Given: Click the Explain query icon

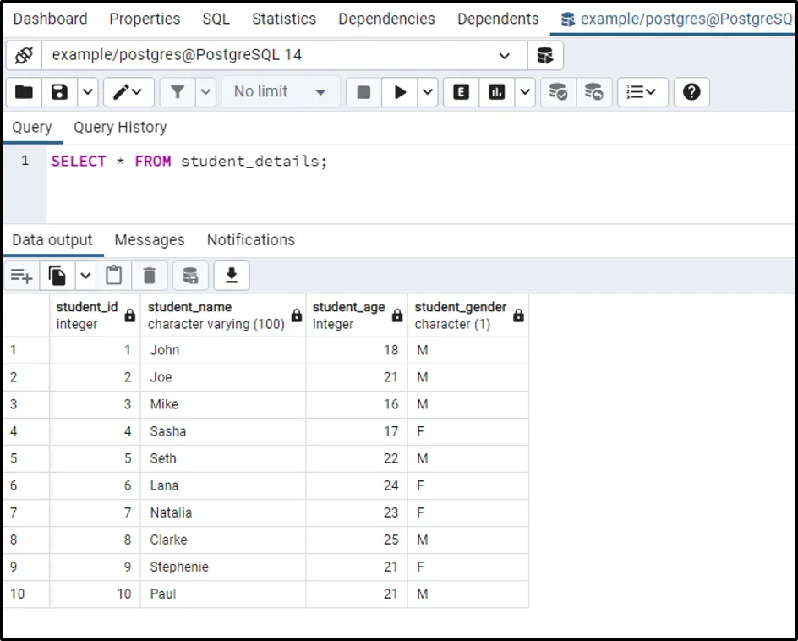Looking at the screenshot, I should click(461, 92).
